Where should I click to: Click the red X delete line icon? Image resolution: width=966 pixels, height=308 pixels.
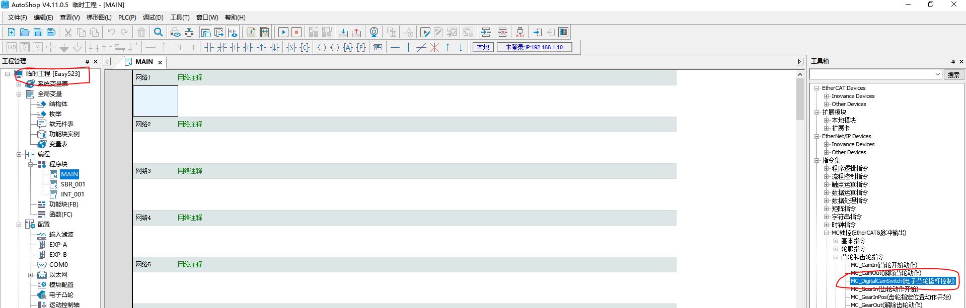click(434, 47)
